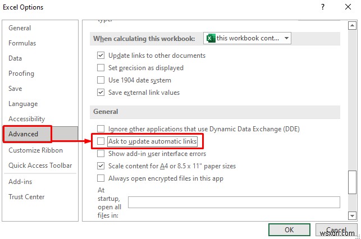Select the Proofing category
The image size is (361, 239).
point(21,73)
